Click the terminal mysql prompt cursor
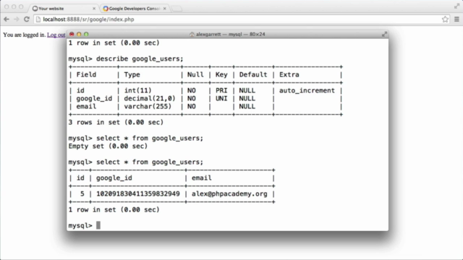463x260 pixels. 98,225
